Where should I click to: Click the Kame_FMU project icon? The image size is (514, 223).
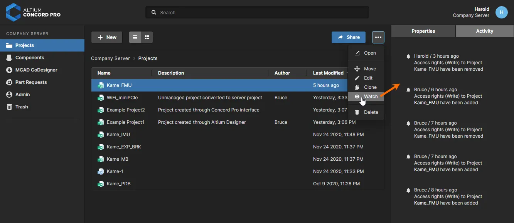coord(101,85)
